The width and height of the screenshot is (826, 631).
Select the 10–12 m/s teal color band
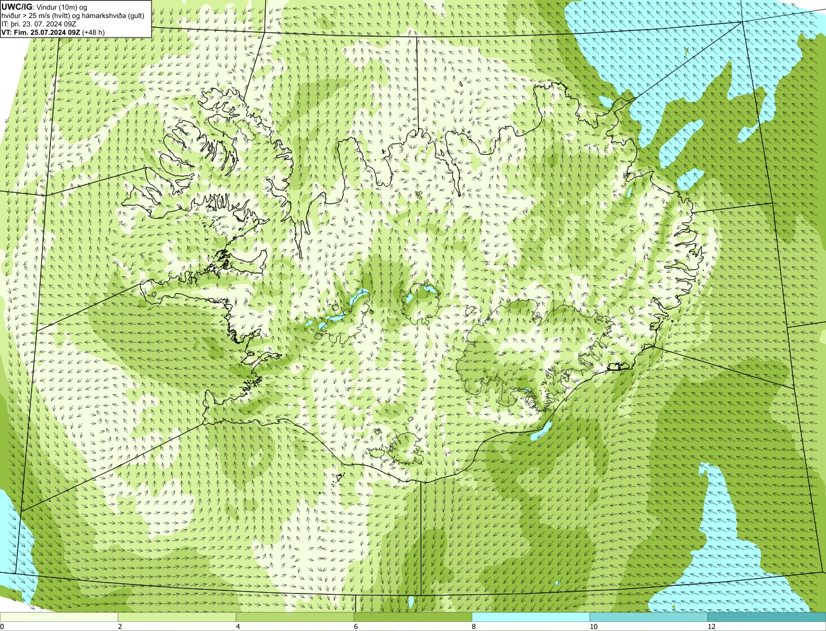pyautogui.click(x=650, y=617)
